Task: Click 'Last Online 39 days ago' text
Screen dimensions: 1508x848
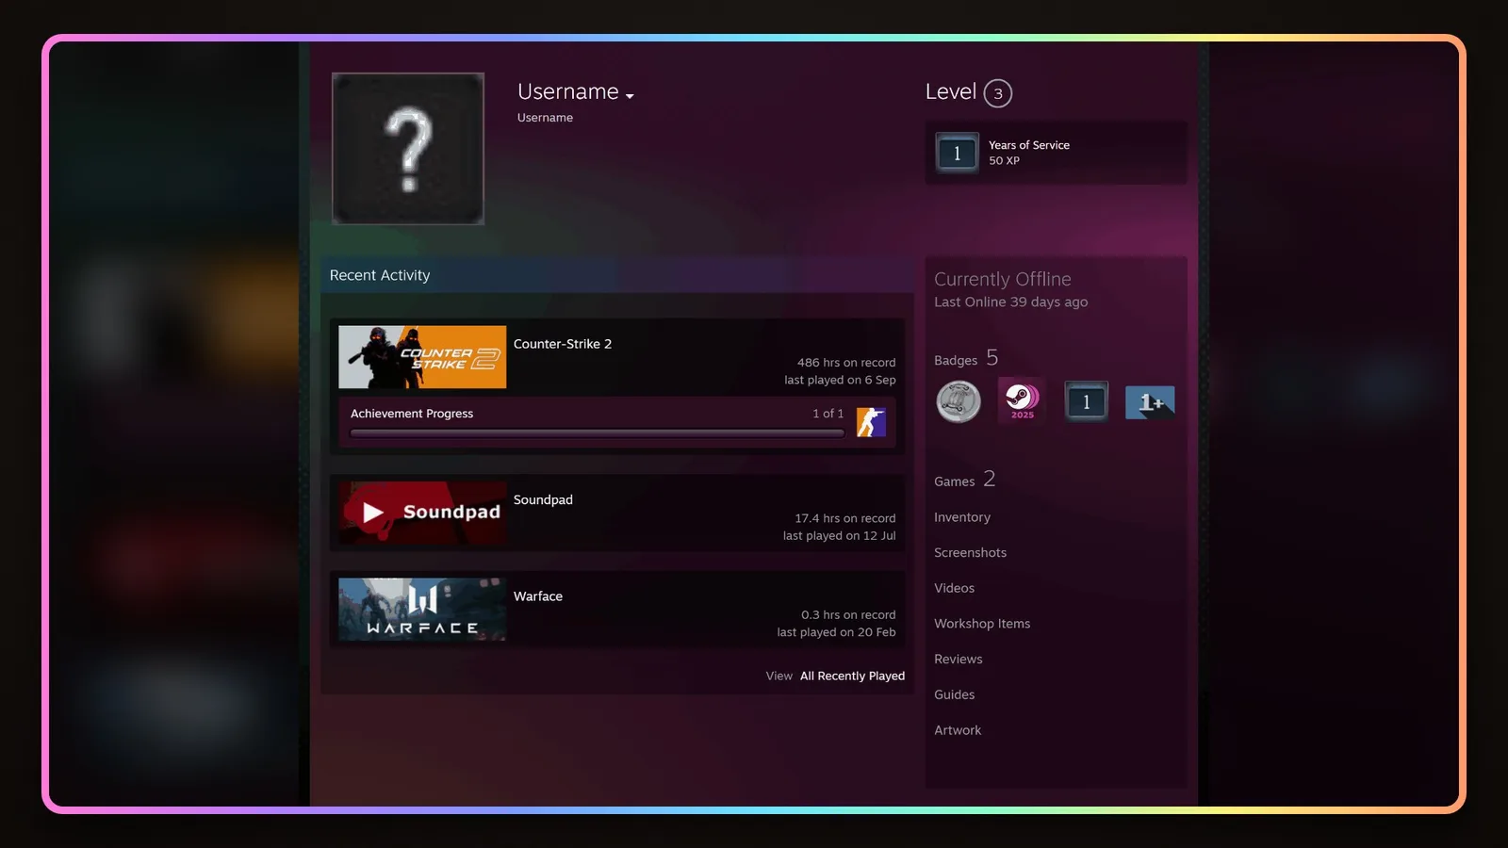Action: point(1010,302)
